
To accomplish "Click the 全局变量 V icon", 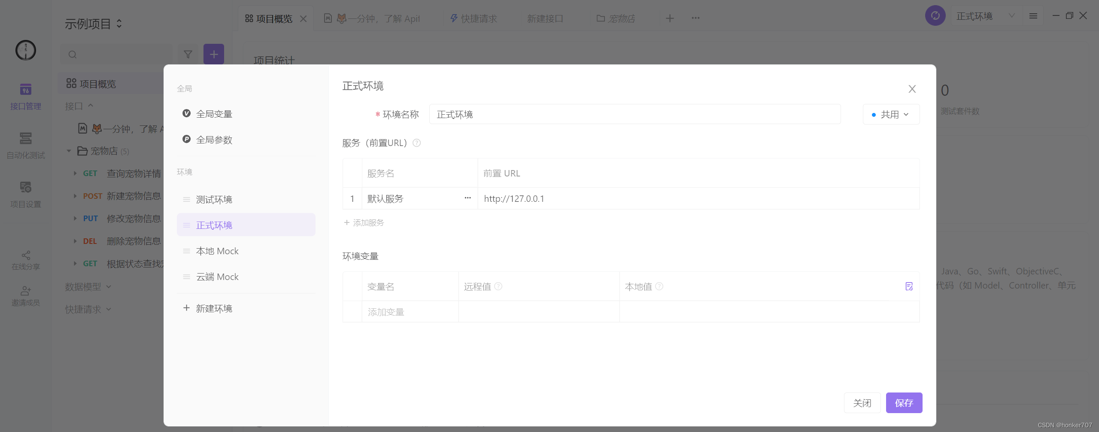I will (186, 113).
